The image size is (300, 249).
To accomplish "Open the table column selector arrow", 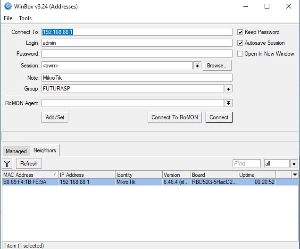I will pos(295,174).
